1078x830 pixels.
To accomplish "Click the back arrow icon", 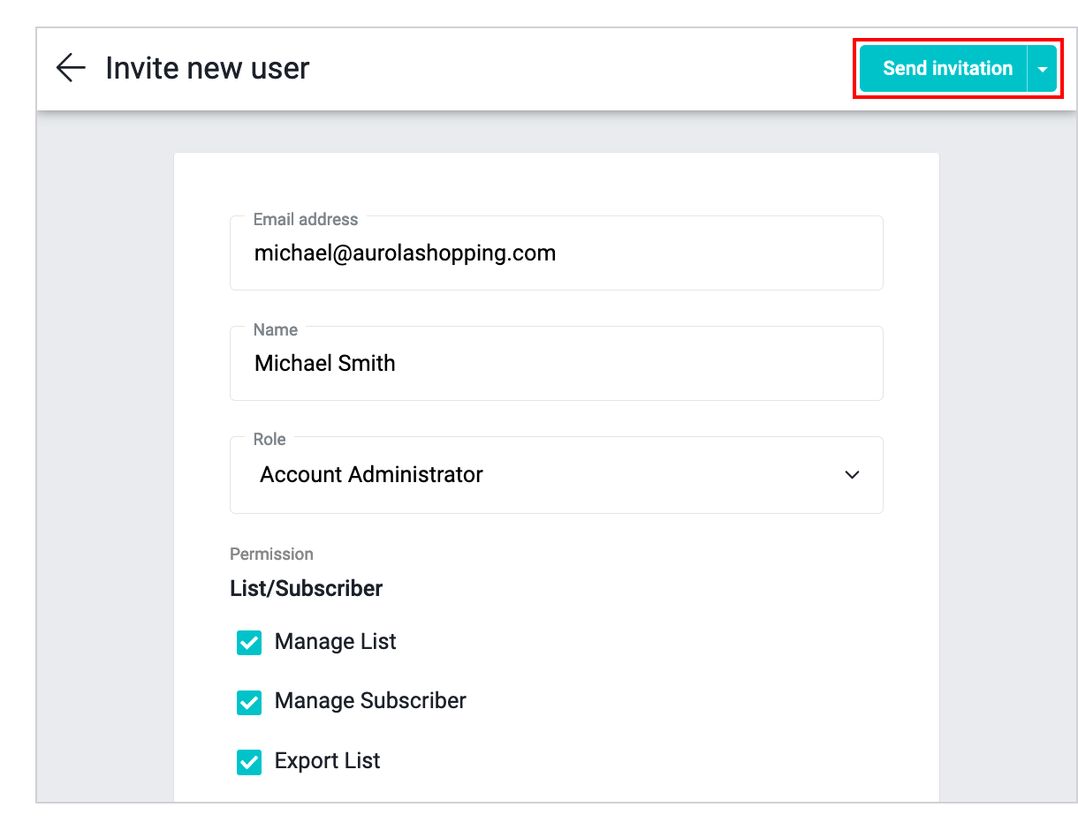I will click(x=71, y=68).
